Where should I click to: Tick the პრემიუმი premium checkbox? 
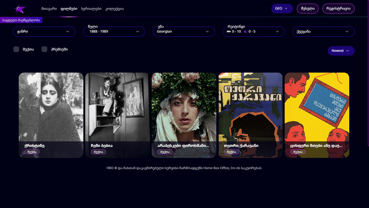(x=44, y=49)
